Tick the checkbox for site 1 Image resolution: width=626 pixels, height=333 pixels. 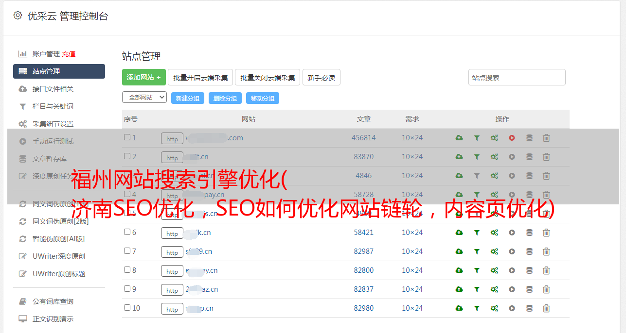[127, 137]
